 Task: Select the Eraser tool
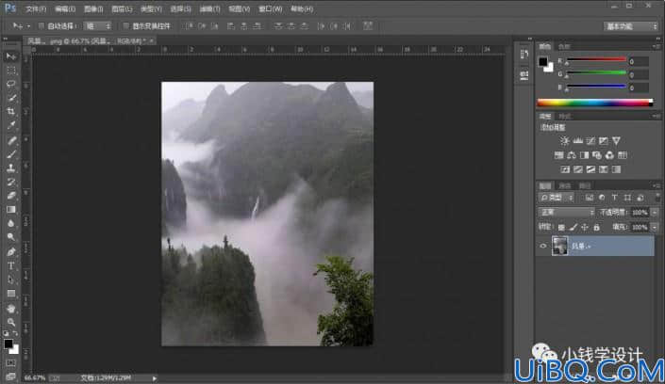click(11, 196)
